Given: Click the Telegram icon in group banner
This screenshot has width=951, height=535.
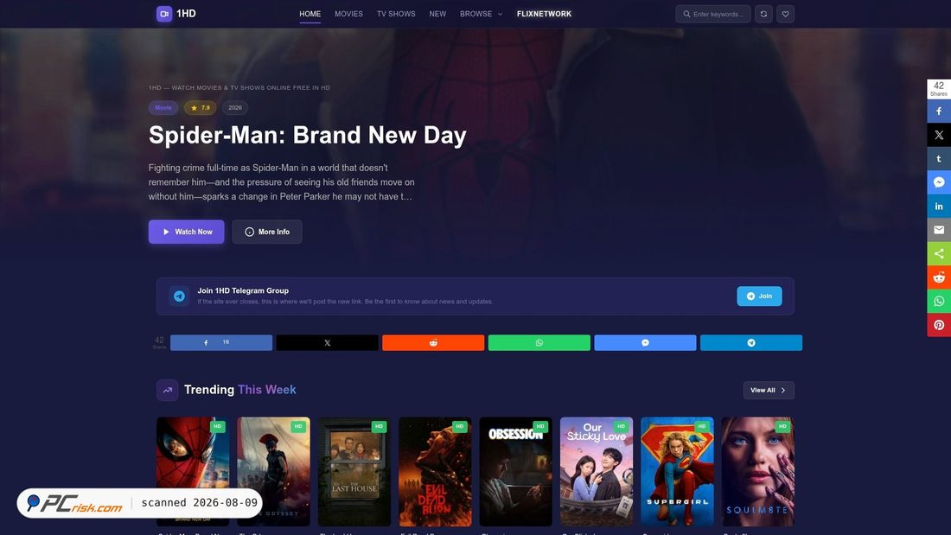Looking at the screenshot, I should point(179,296).
